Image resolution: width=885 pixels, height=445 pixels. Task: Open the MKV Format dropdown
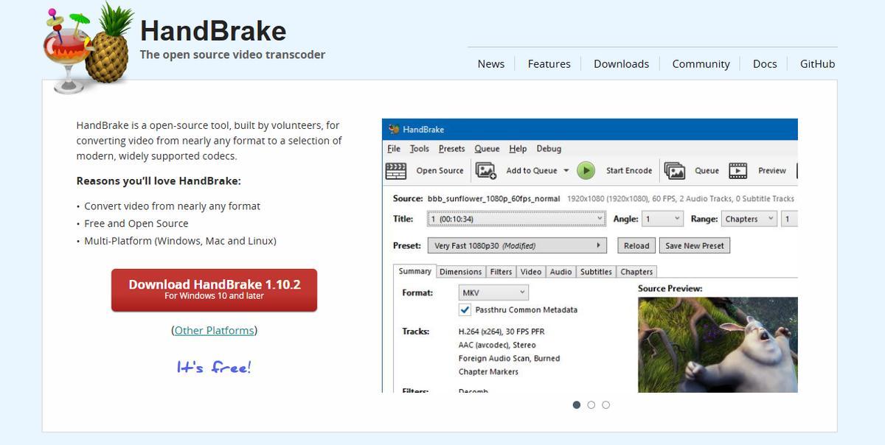pos(493,292)
